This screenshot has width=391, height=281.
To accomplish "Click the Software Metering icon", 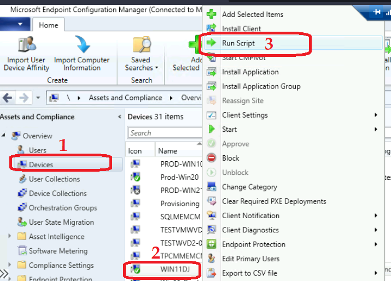I will click(22, 250).
